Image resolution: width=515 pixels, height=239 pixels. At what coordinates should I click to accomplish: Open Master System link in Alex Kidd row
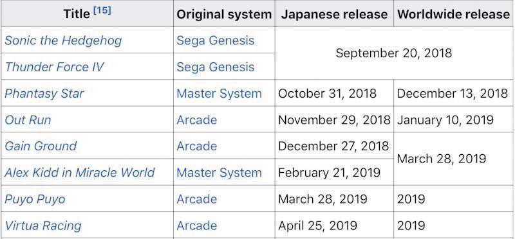point(219,172)
